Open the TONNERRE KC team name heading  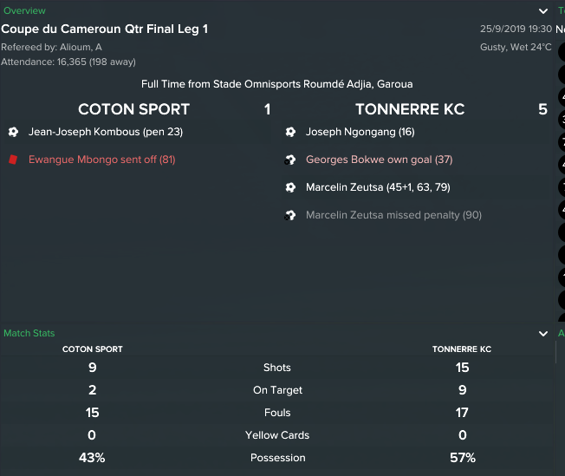tap(410, 109)
